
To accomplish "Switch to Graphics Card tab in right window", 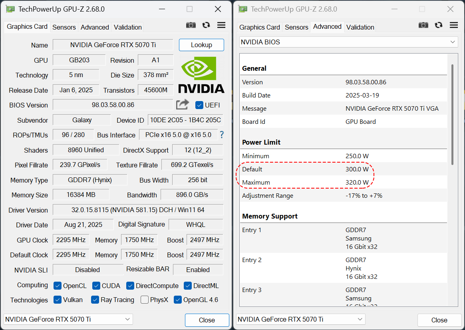I will click(260, 27).
